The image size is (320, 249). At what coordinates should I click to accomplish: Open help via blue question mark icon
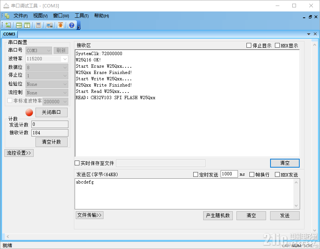pos(72,25)
